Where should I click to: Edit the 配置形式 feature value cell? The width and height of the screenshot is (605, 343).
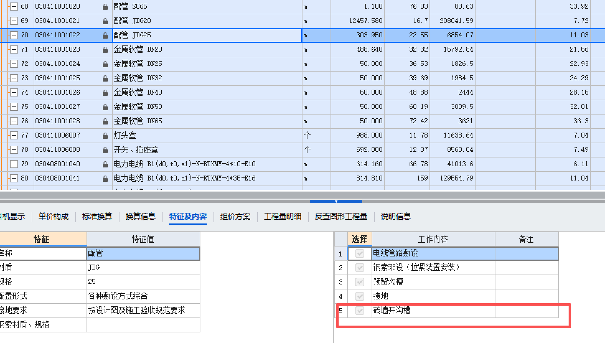pyautogui.click(x=143, y=296)
